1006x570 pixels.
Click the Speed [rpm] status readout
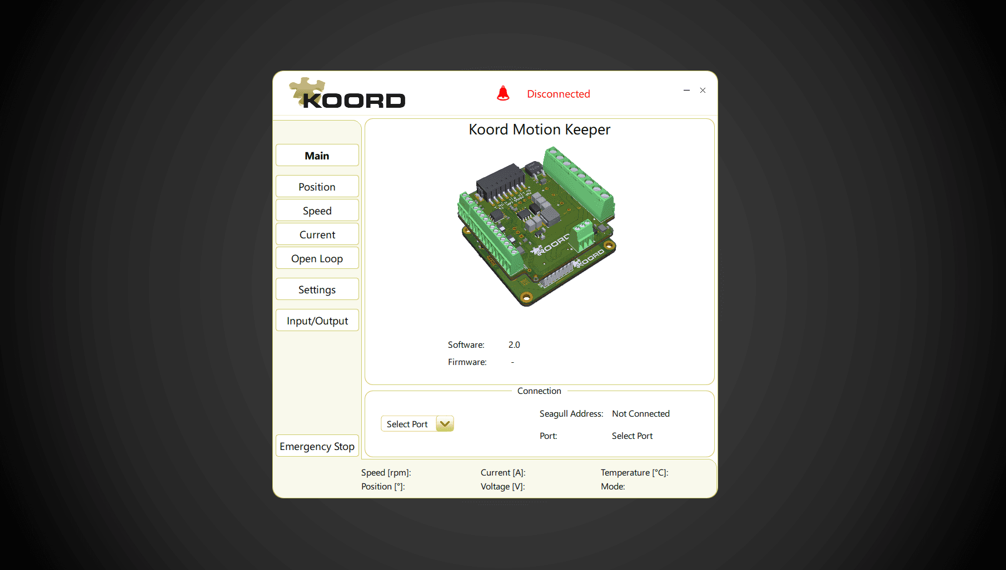[x=386, y=473]
